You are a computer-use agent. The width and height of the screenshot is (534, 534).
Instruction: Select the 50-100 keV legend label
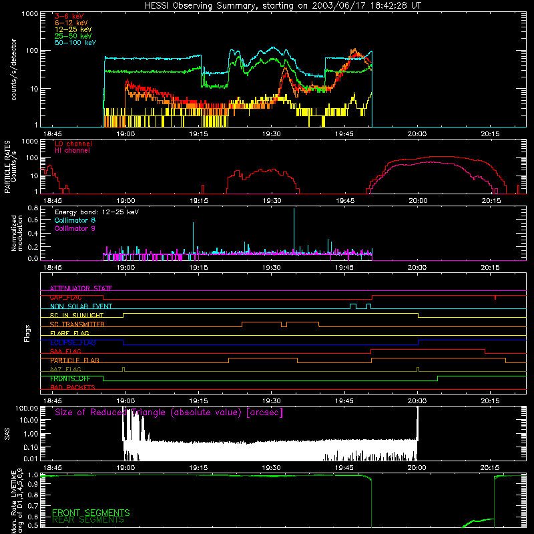coord(75,43)
